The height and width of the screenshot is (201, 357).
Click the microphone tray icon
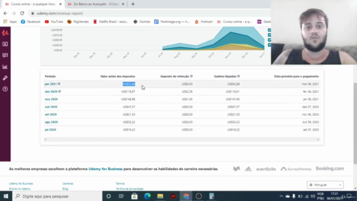(294, 196)
